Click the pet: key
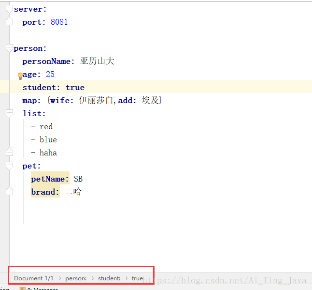 pos(31,166)
